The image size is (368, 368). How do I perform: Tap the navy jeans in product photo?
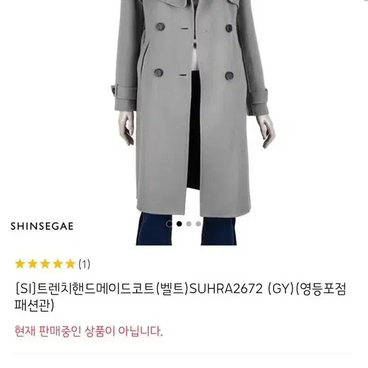click(187, 229)
